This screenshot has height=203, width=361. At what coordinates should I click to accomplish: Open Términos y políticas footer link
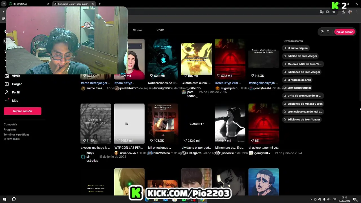pyautogui.click(x=16, y=134)
